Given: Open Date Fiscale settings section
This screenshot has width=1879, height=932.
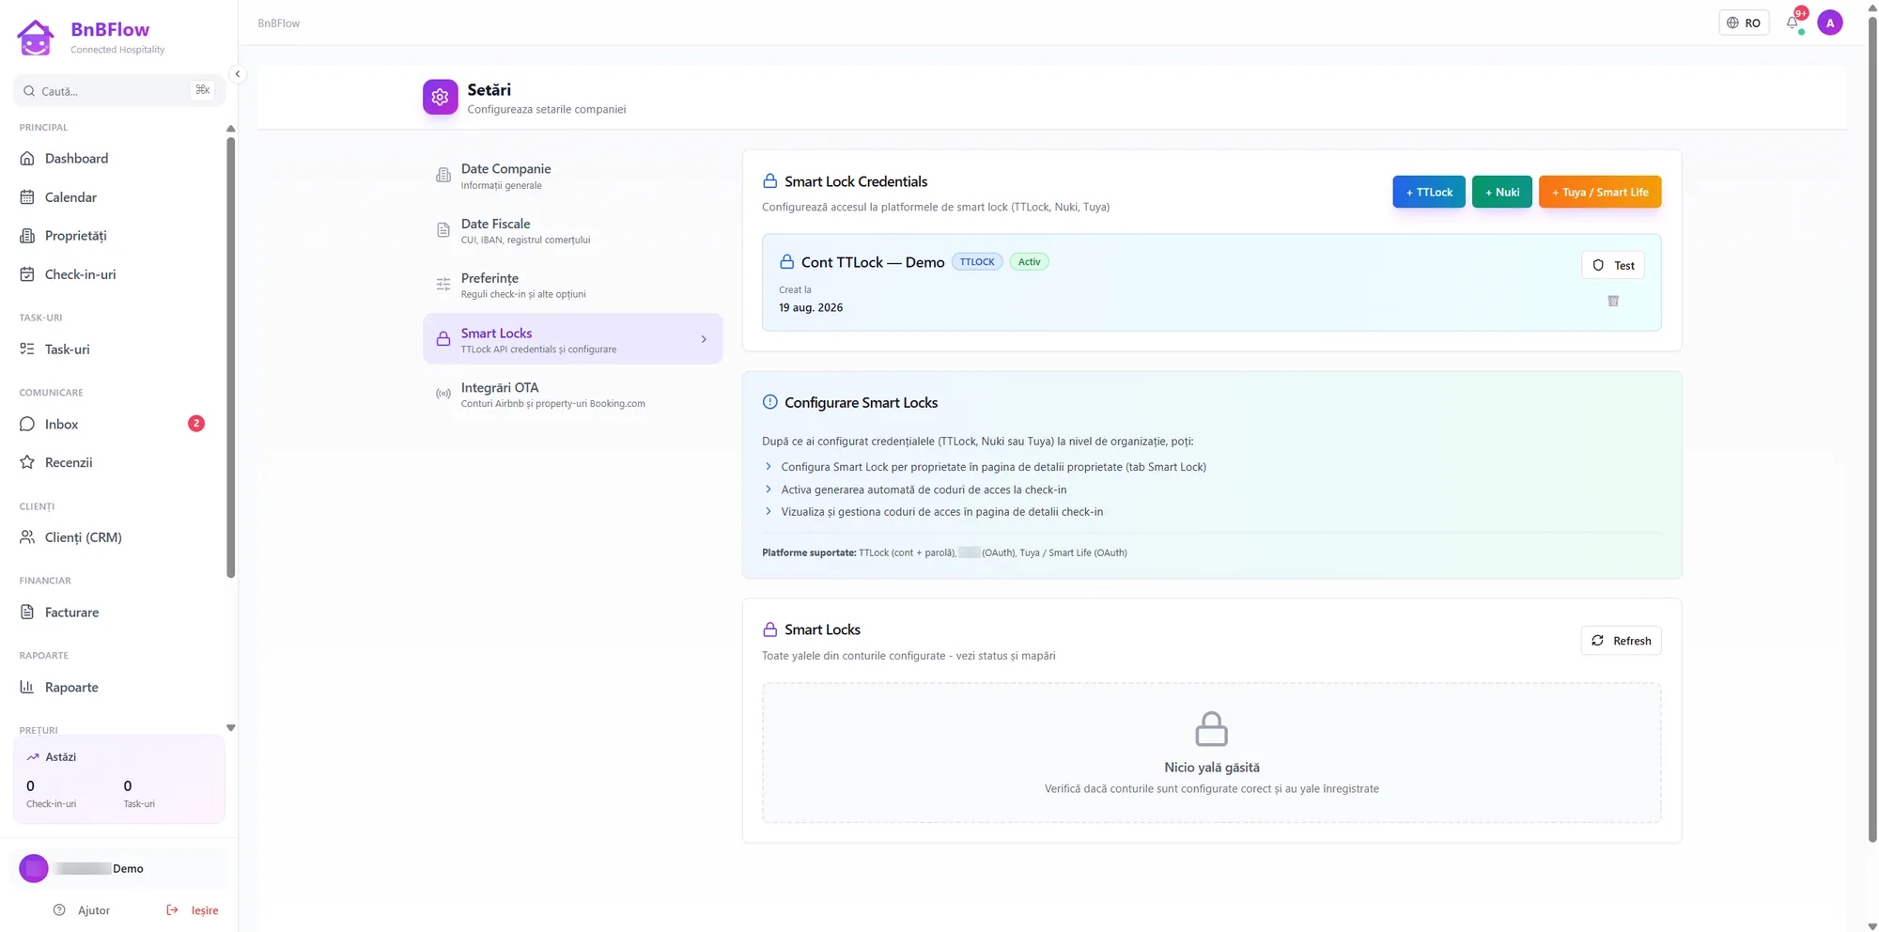Looking at the screenshot, I should coord(572,230).
